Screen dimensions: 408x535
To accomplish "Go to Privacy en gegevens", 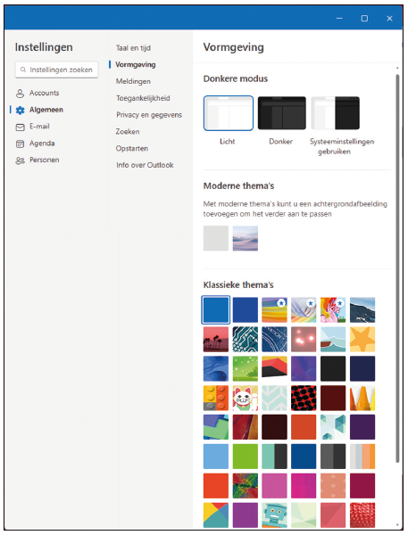I will [x=149, y=115].
